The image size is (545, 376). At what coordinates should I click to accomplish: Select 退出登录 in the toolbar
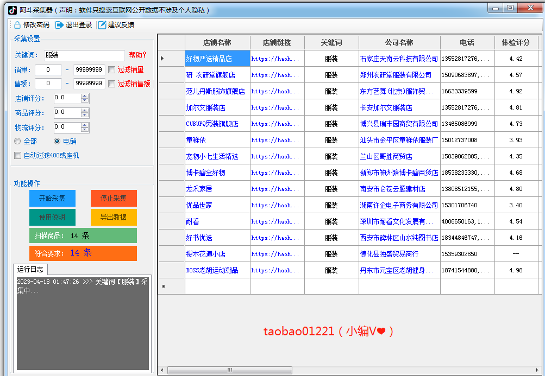point(74,24)
